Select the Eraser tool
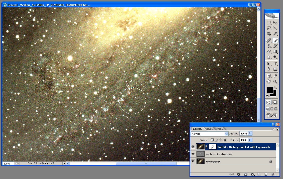Image resolution: width=283 pixels, height=179 pixels. click(x=269, y=52)
